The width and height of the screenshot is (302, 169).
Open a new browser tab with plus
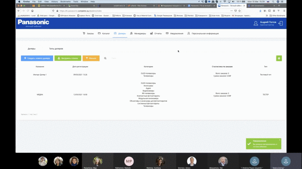(x=279, y=6)
